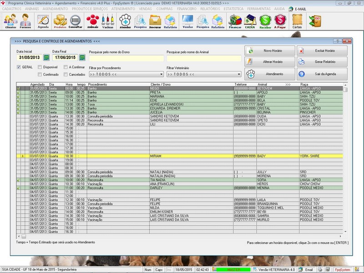Click the Gerar Relatório button

322,62
